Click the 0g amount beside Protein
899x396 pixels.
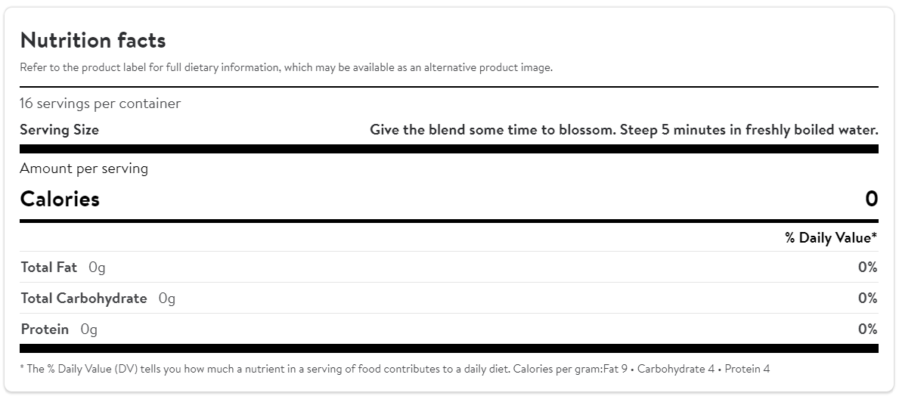click(x=89, y=329)
